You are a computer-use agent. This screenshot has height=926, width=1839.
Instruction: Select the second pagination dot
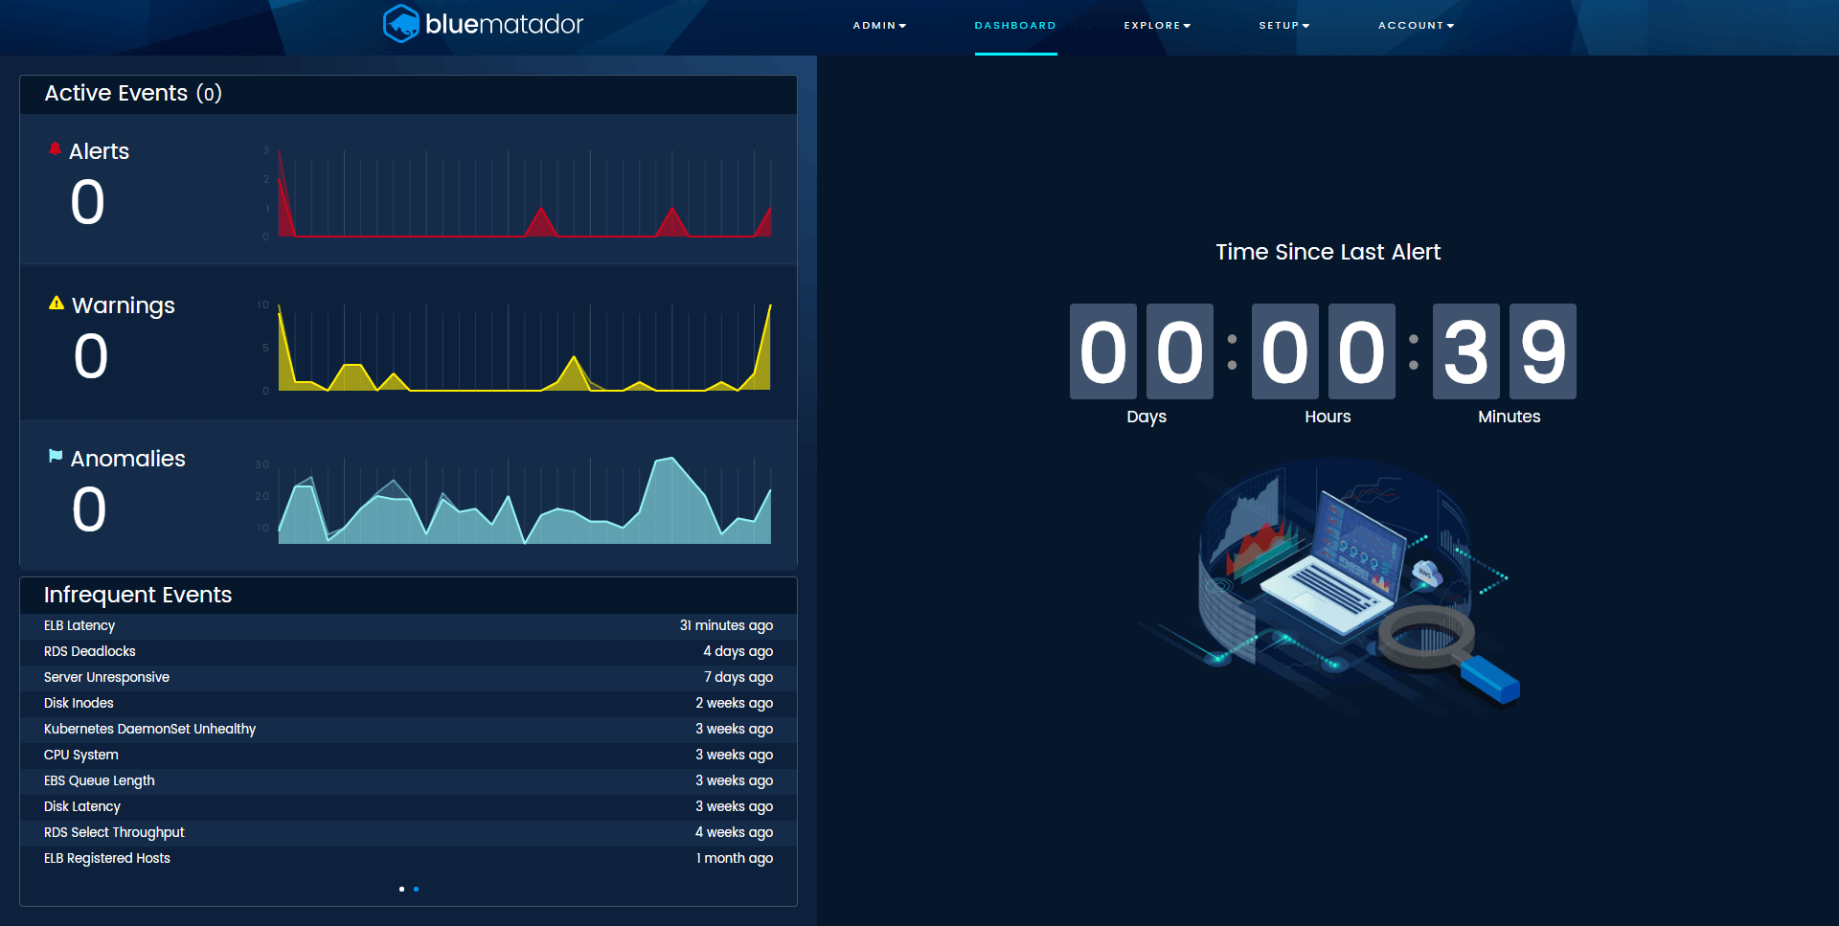(x=415, y=889)
